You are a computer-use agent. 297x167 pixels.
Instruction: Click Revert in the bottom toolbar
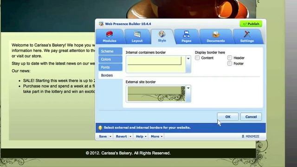pos(121,136)
